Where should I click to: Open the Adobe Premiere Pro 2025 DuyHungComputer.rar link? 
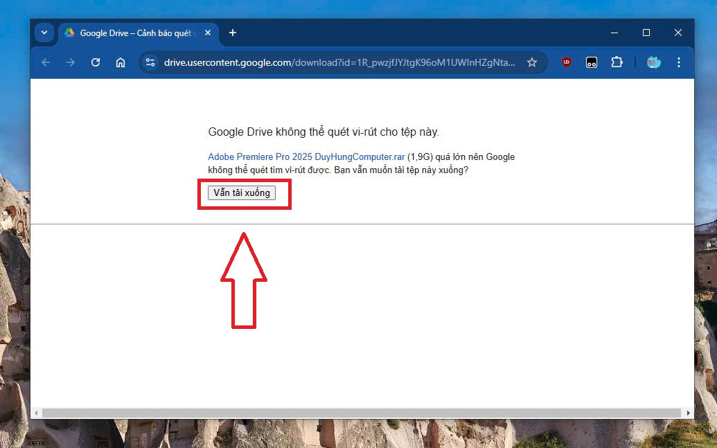306,157
